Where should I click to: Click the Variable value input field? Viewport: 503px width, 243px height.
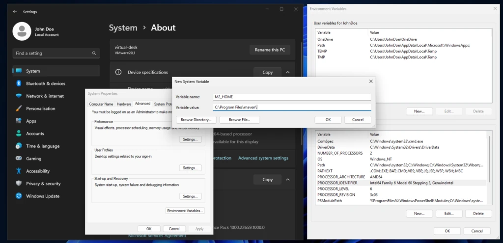click(x=292, y=107)
